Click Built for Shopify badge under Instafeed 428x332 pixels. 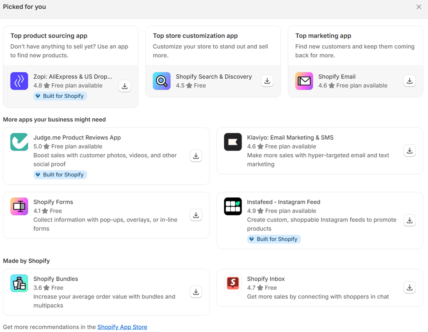coord(274,239)
